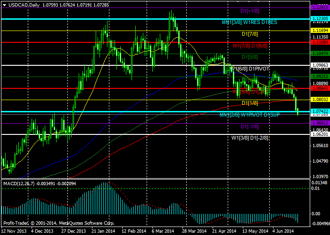The image size is (330, 235).
Task: Click the Profit-Trader MetaQuotes copyright text
Action: coord(59,223)
